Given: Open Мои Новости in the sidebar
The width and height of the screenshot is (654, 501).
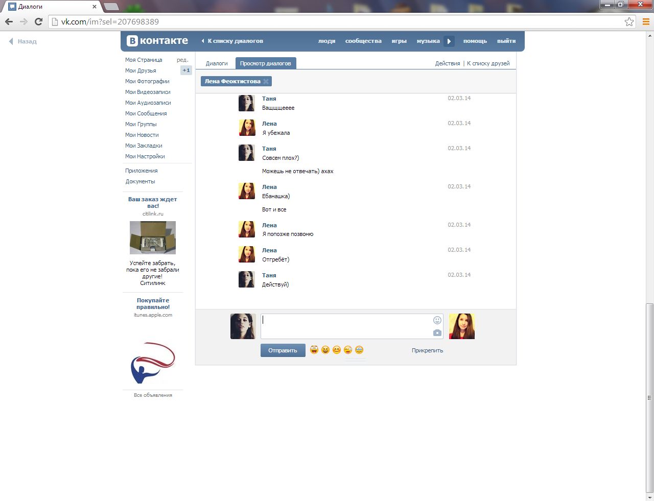Looking at the screenshot, I should (142, 135).
